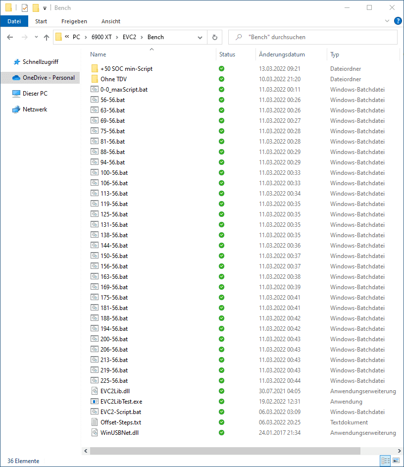Viewport: 404px width, 467px height.
Task: Click the EVC2Lib.dll file icon
Action: click(95, 391)
